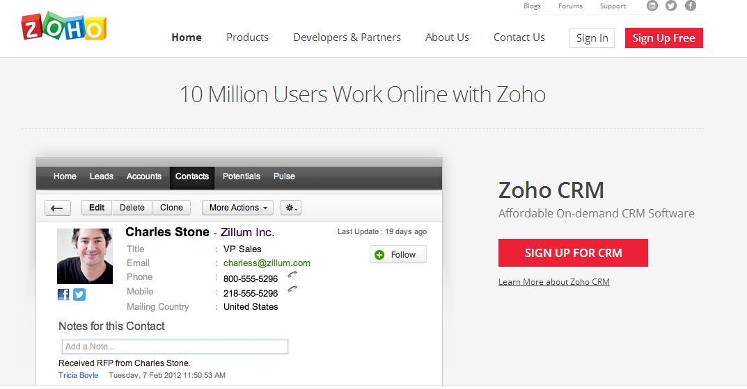Click the back arrow button
747x389 pixels.
coord(58,208)
